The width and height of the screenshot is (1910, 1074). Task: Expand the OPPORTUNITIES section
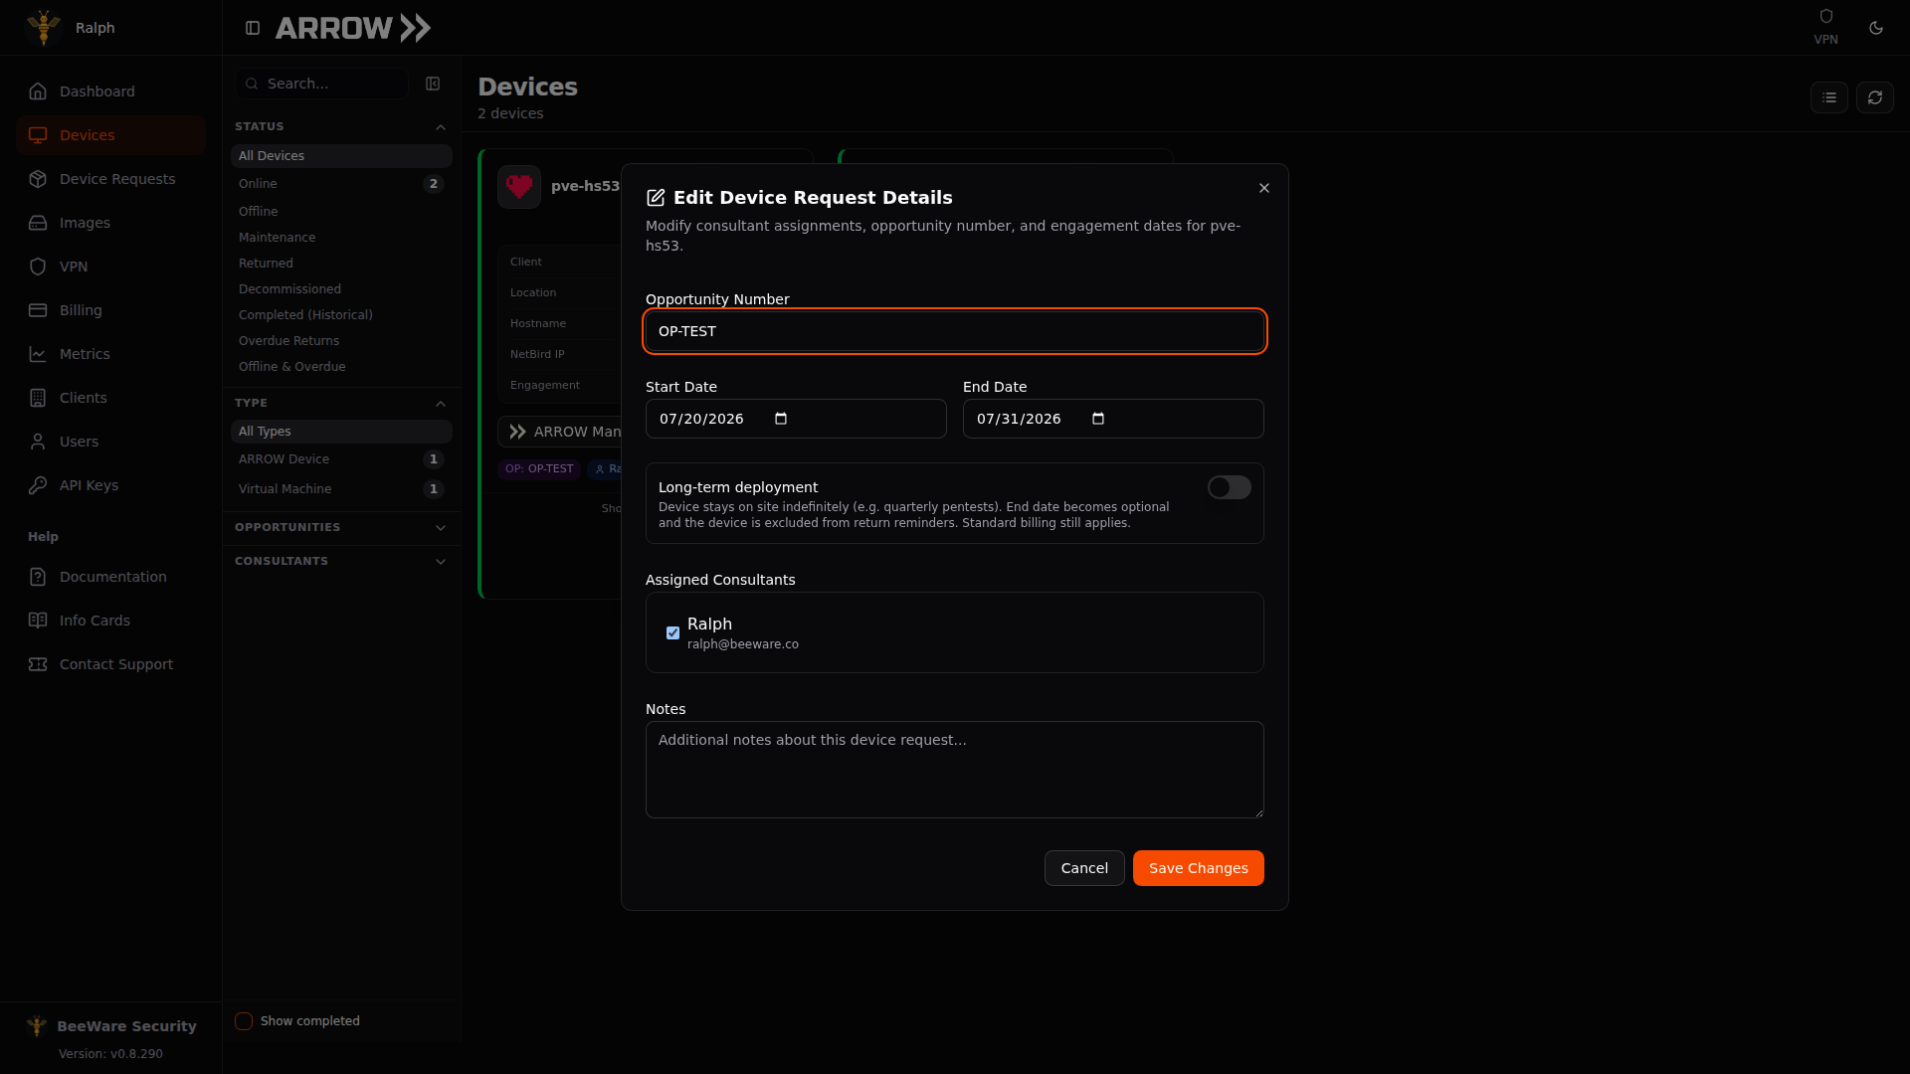[x=441, y=528]
